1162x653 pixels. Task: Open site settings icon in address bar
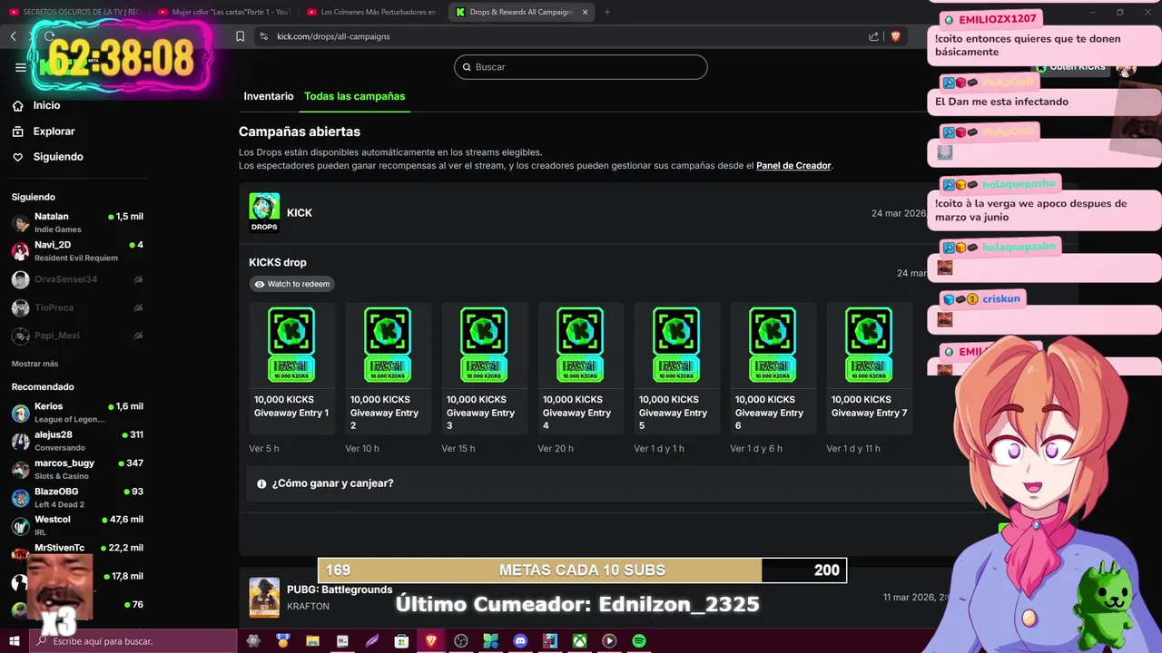tap(263, 36)
